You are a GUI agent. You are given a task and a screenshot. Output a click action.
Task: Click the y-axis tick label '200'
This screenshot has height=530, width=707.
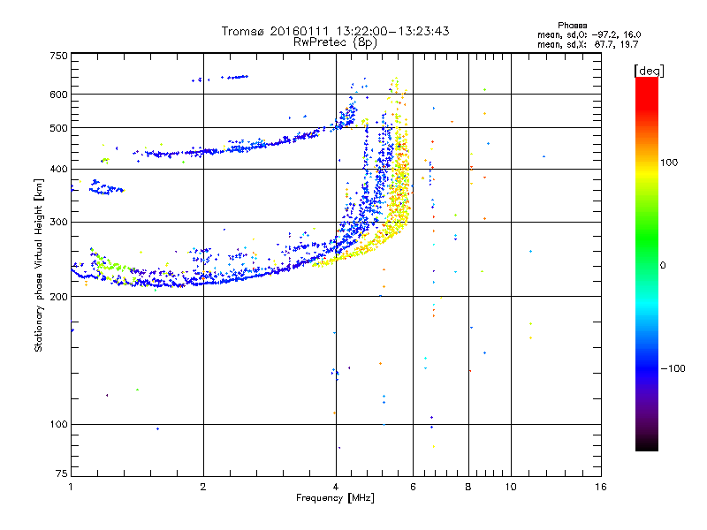pos(58,297)
